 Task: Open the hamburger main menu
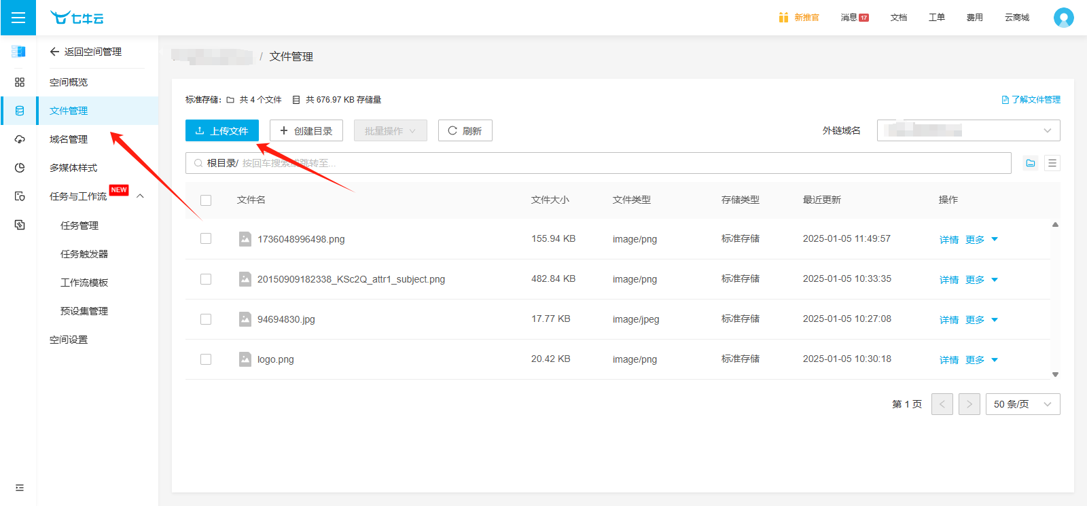tap(18, 18)
